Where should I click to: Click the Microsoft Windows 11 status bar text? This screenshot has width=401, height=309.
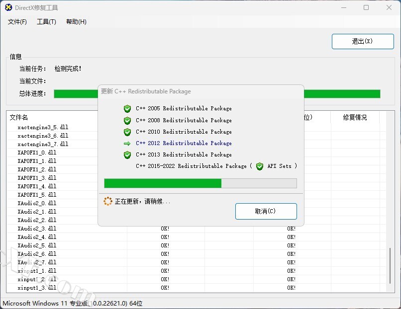(x=73, y=304)
